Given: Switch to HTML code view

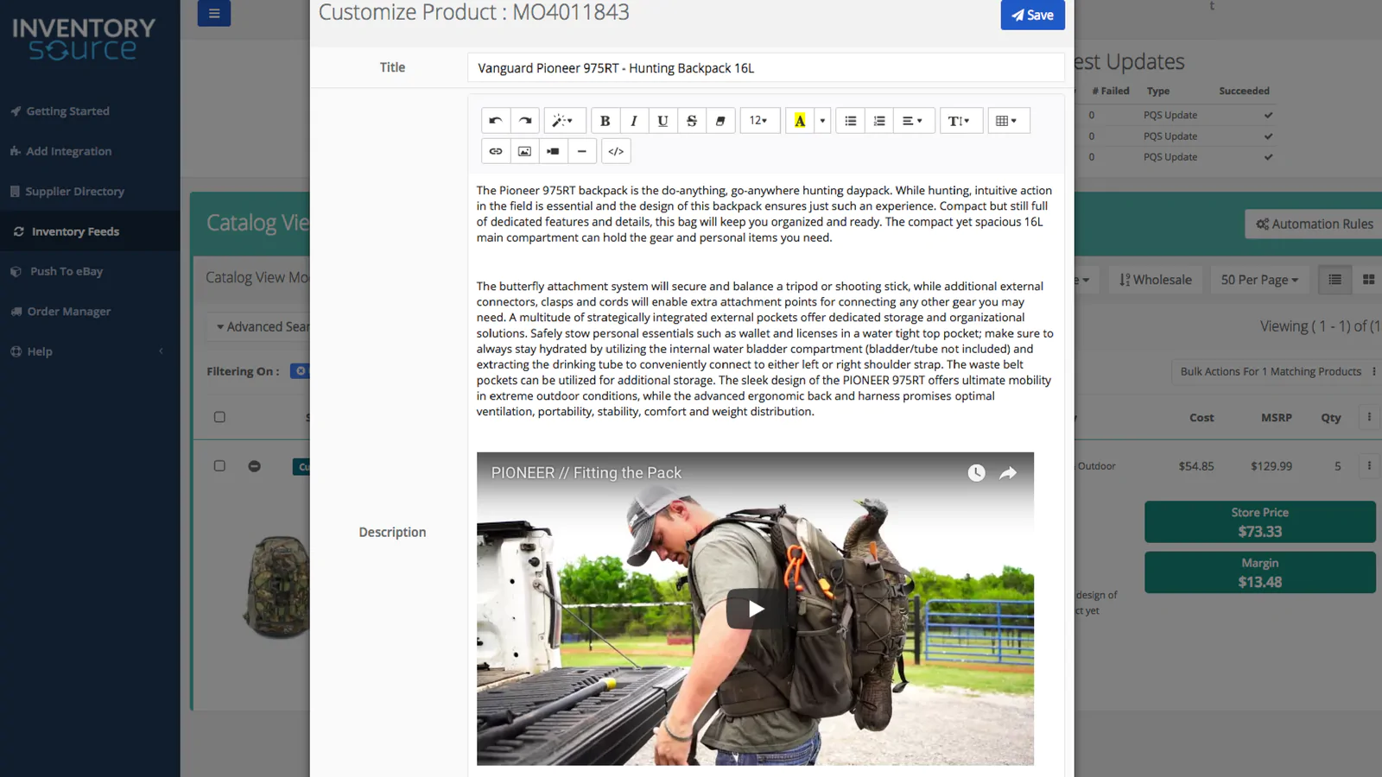Looking at the screenshot, I should coord(616,151).
